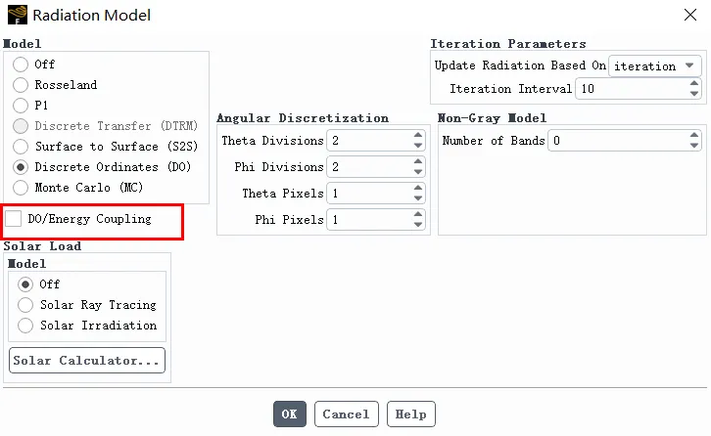Choose Solar Irradiation model
This screenshot has height=436, width=711.
point(25,326)
